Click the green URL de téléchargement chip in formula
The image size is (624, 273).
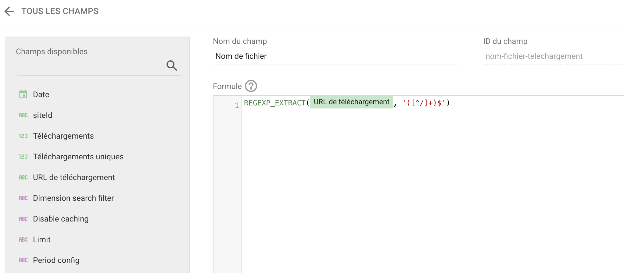(x=351, y=102)
